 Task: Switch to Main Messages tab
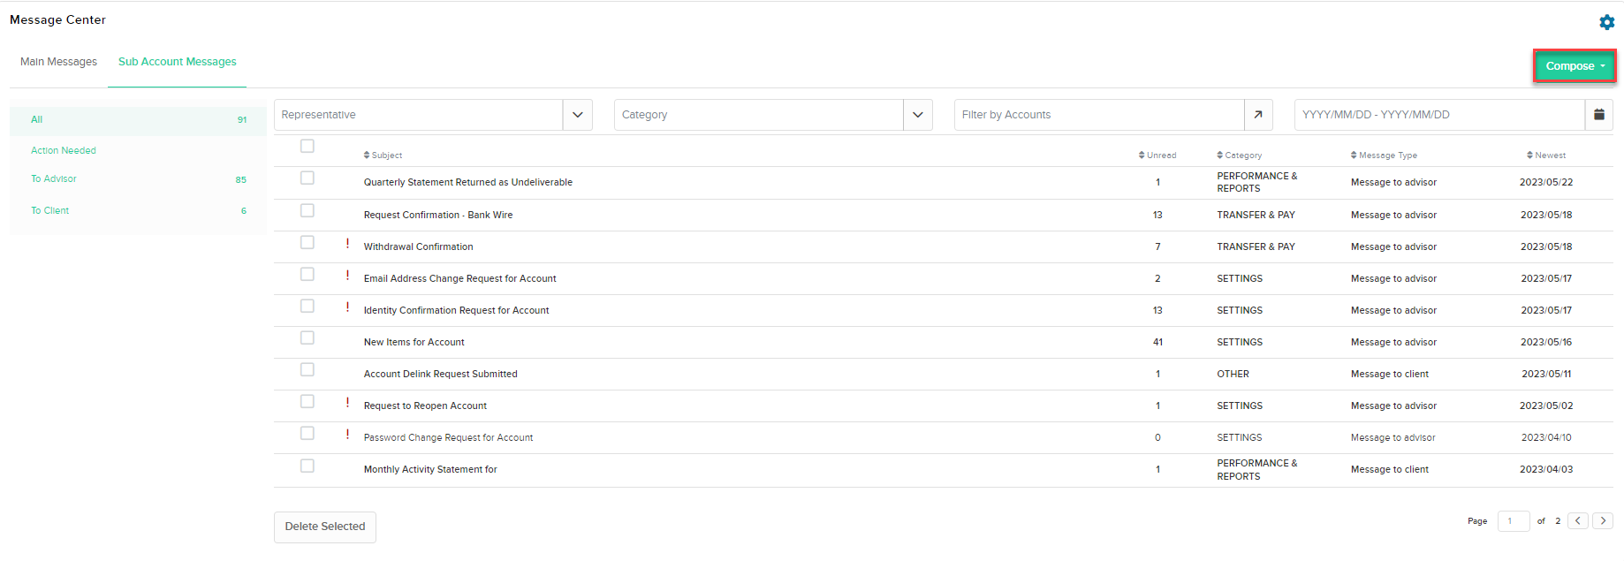(x=58, y=62)
